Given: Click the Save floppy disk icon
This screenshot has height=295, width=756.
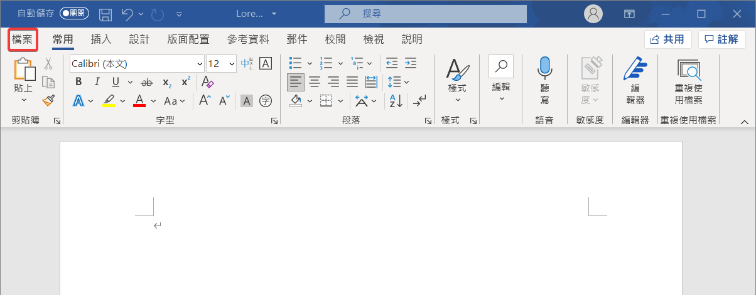Looking at the screenshot, I should [106, 14].
